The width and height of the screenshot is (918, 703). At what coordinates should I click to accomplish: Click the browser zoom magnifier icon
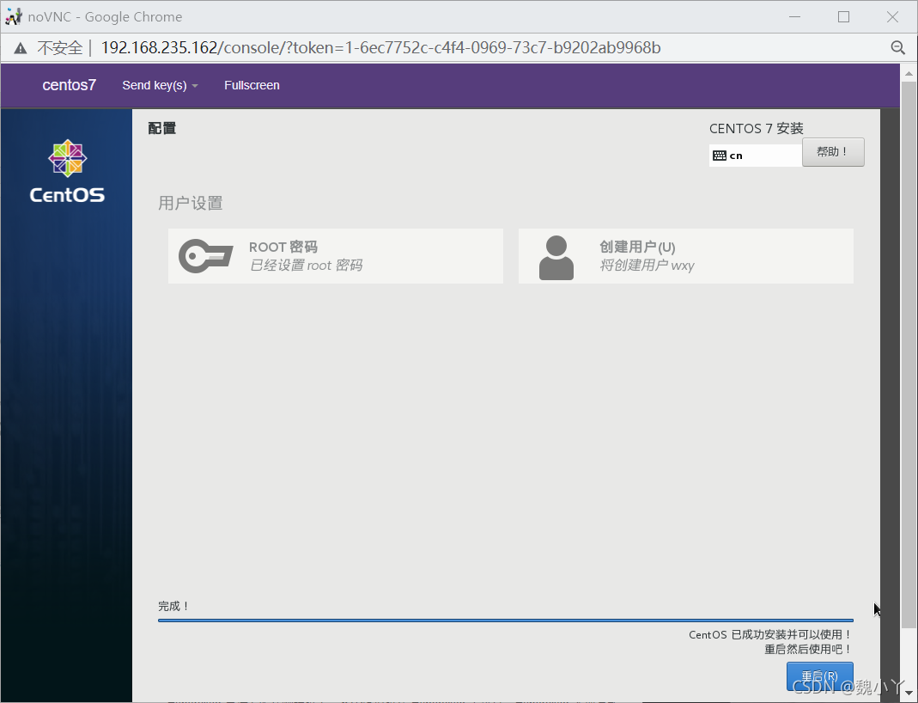point(897,47)
